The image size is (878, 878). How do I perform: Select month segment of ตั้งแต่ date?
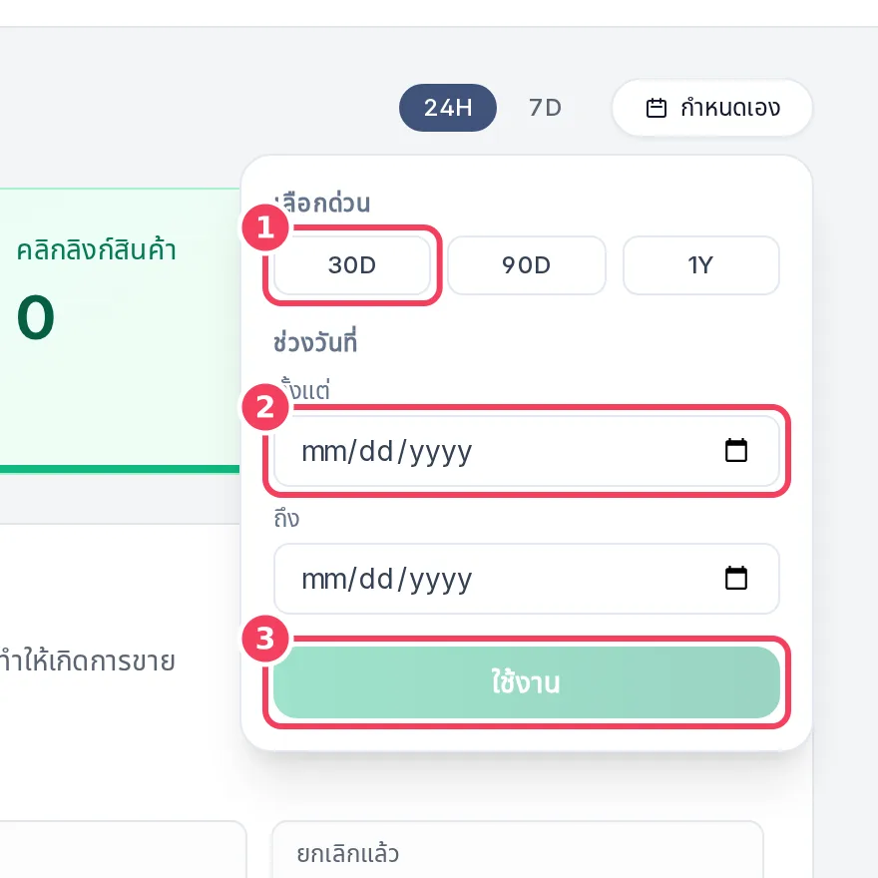[323, 451]
